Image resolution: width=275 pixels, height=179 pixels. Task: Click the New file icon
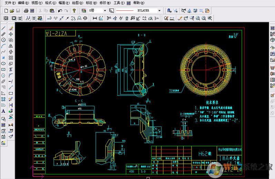tap(6, 11)
